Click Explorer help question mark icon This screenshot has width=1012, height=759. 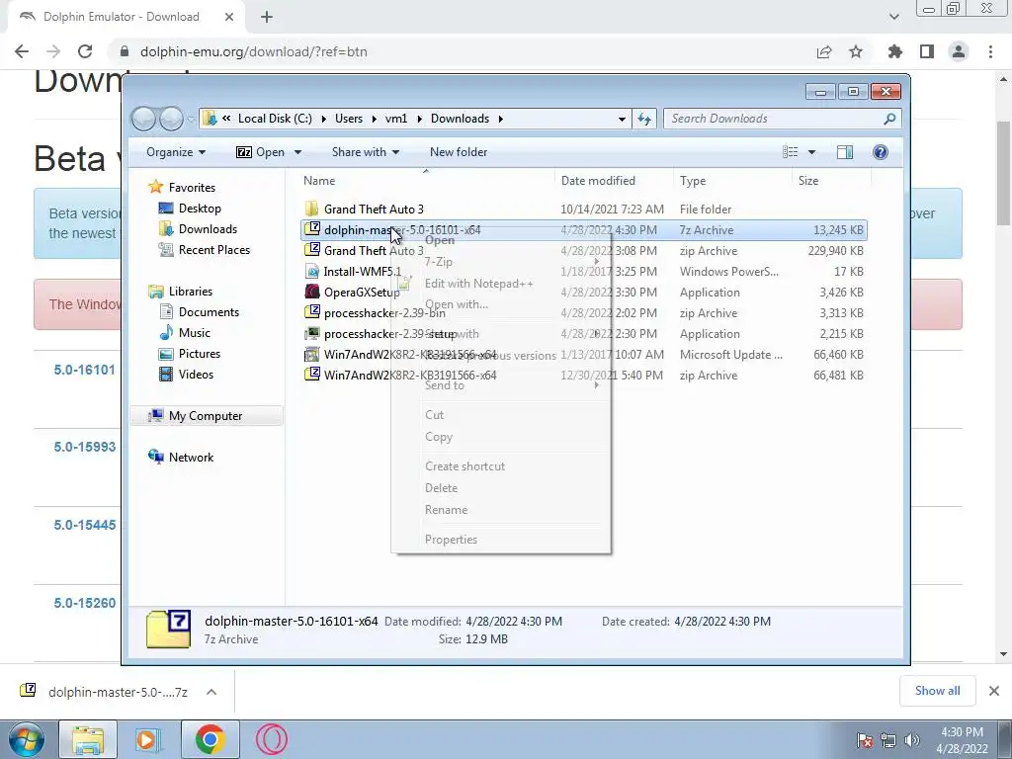pos(881,151)
